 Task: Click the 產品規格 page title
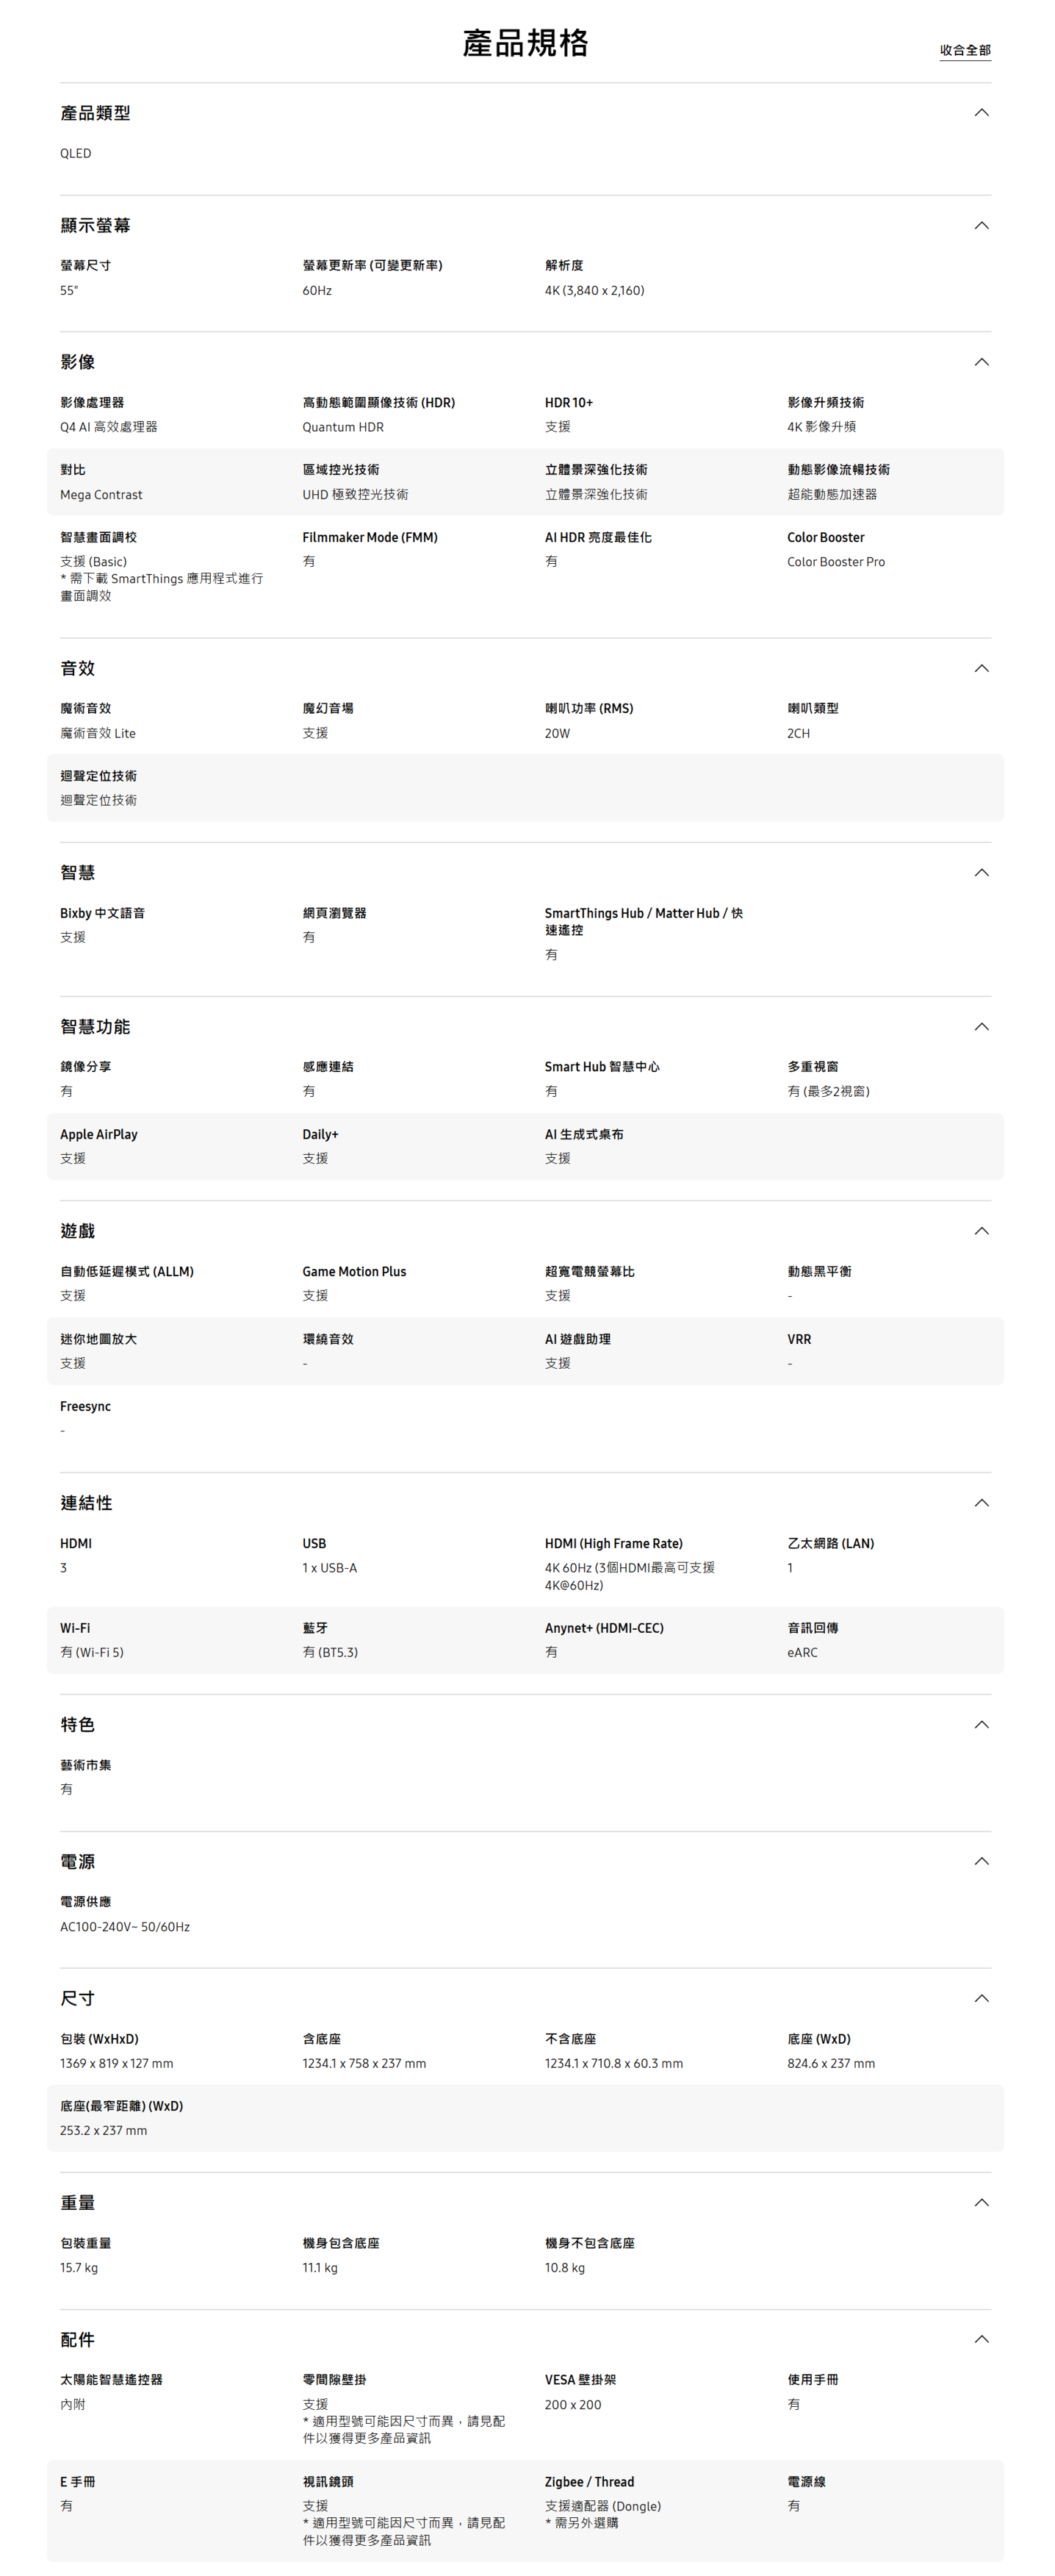[x=525, y=43]
